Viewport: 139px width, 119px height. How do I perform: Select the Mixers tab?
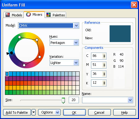[34, 15]
